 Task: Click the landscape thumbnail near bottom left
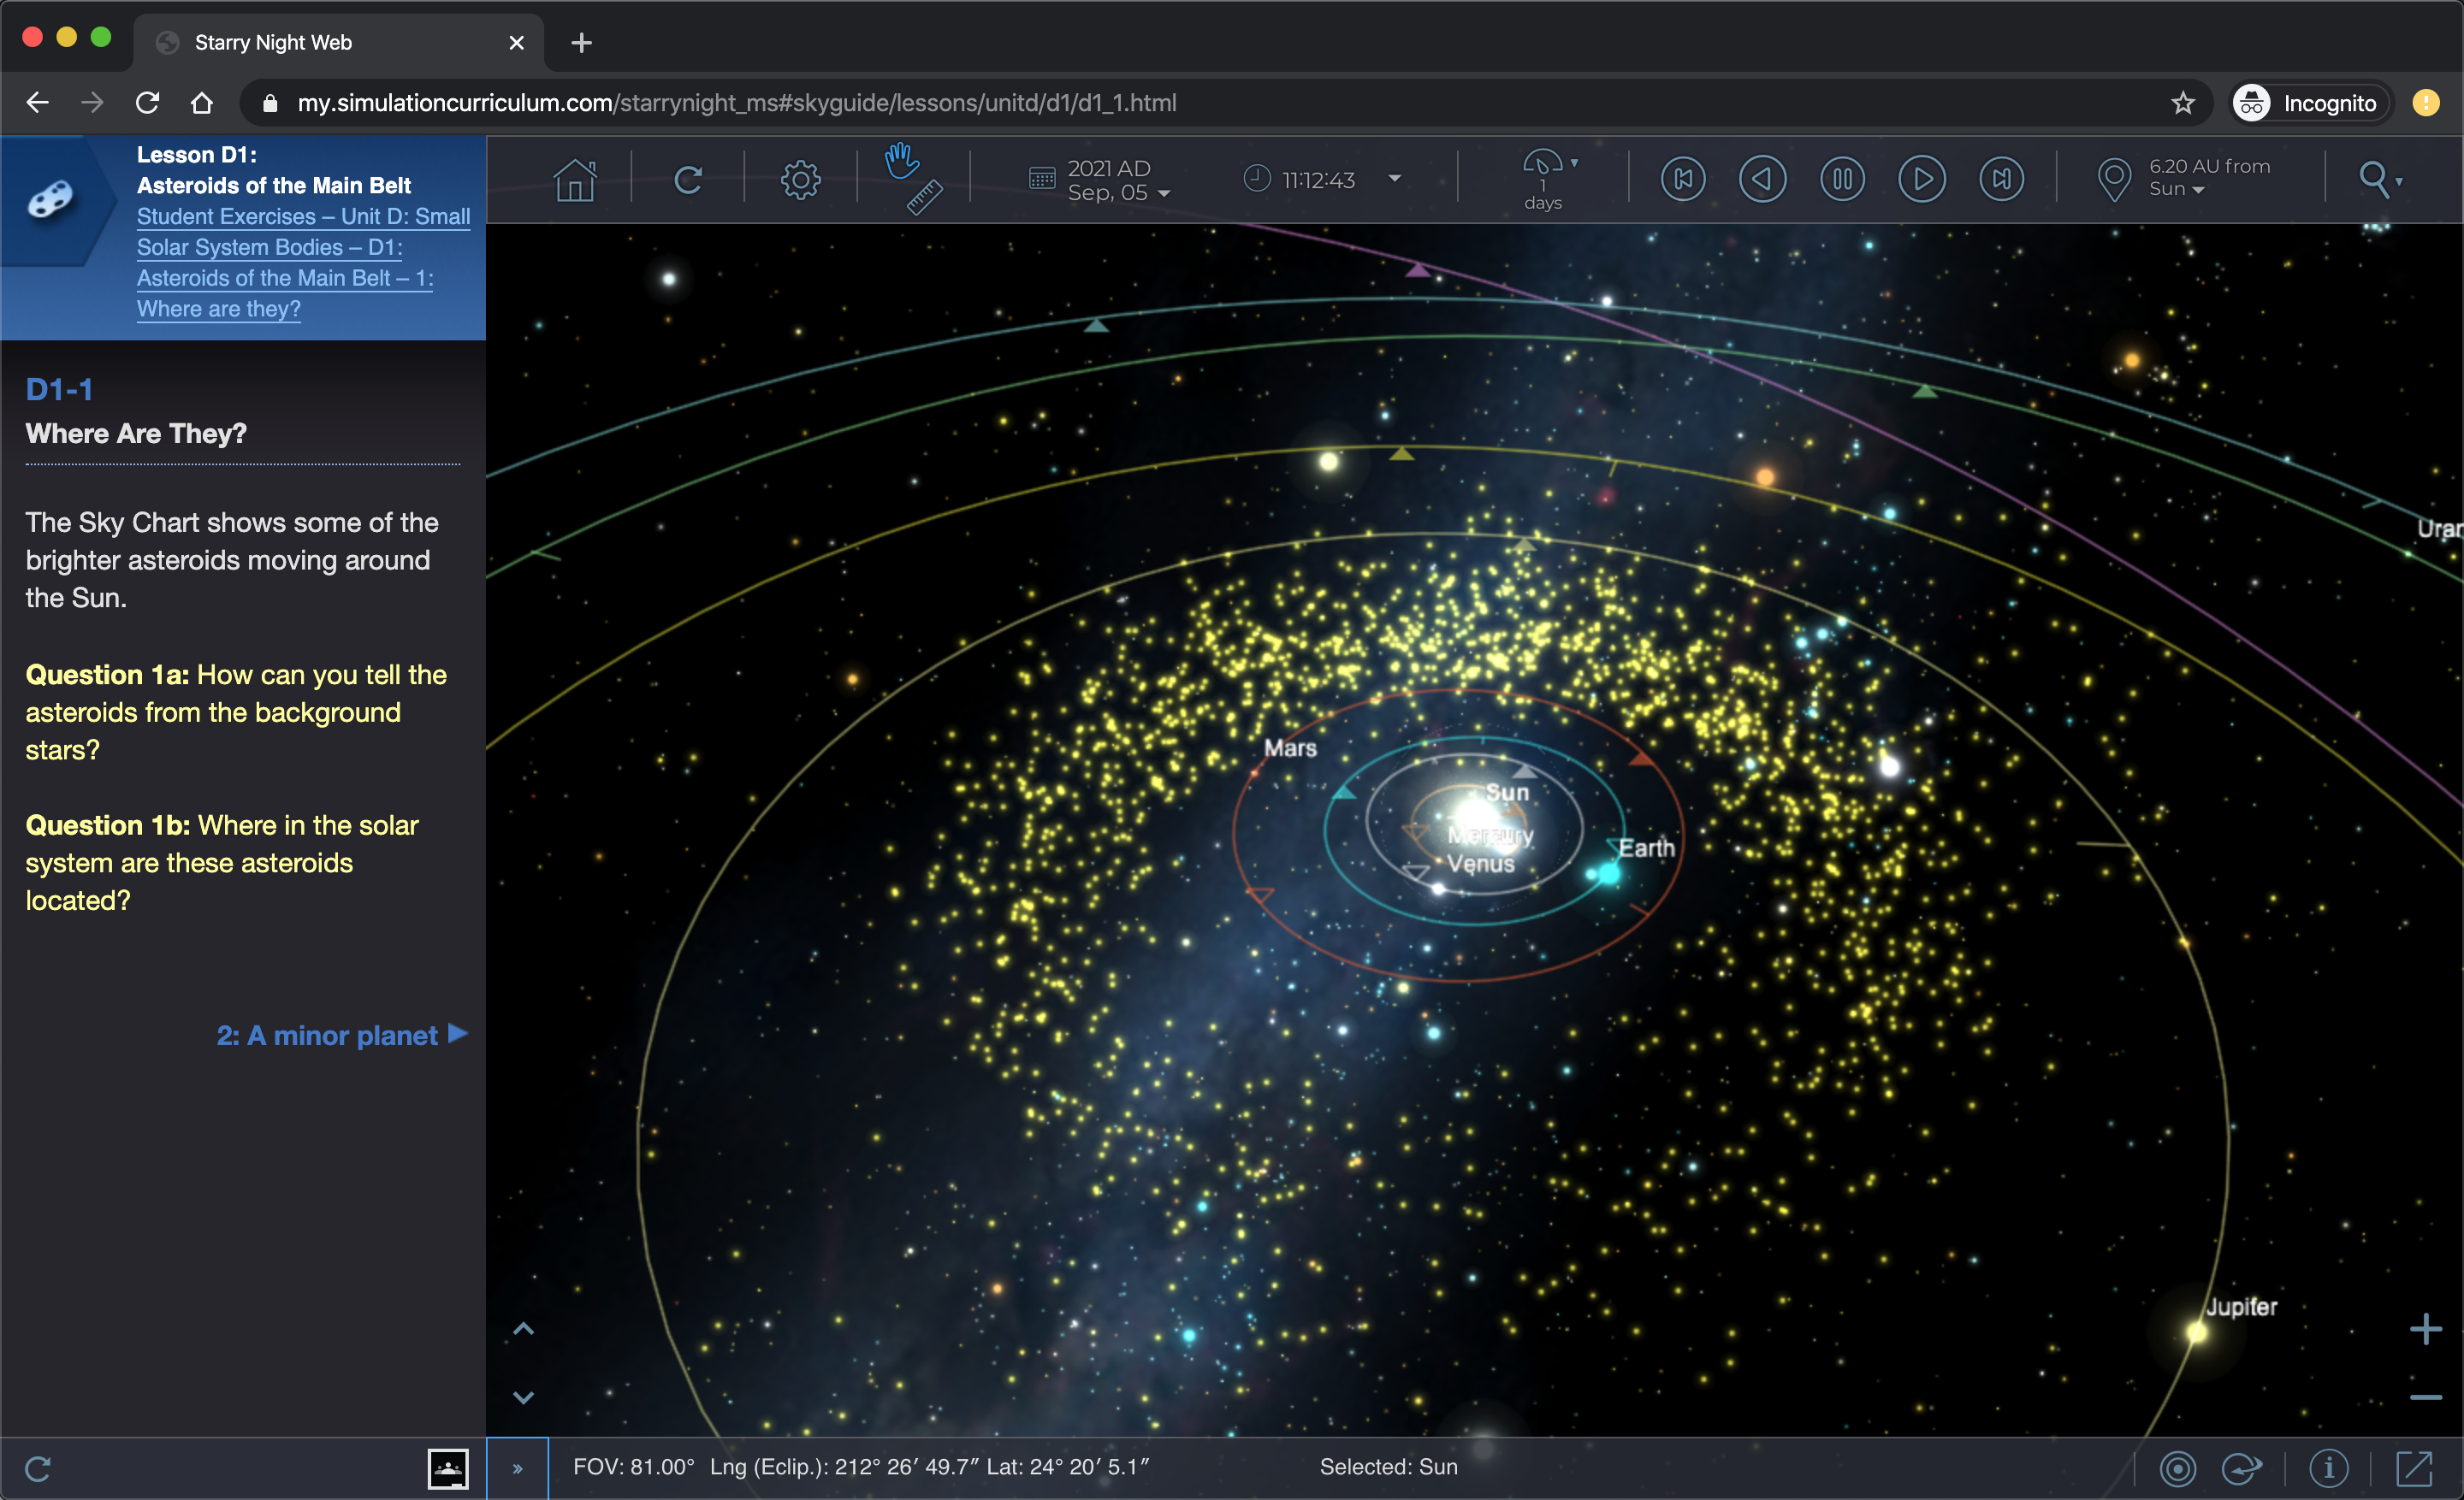point(448,1468)
